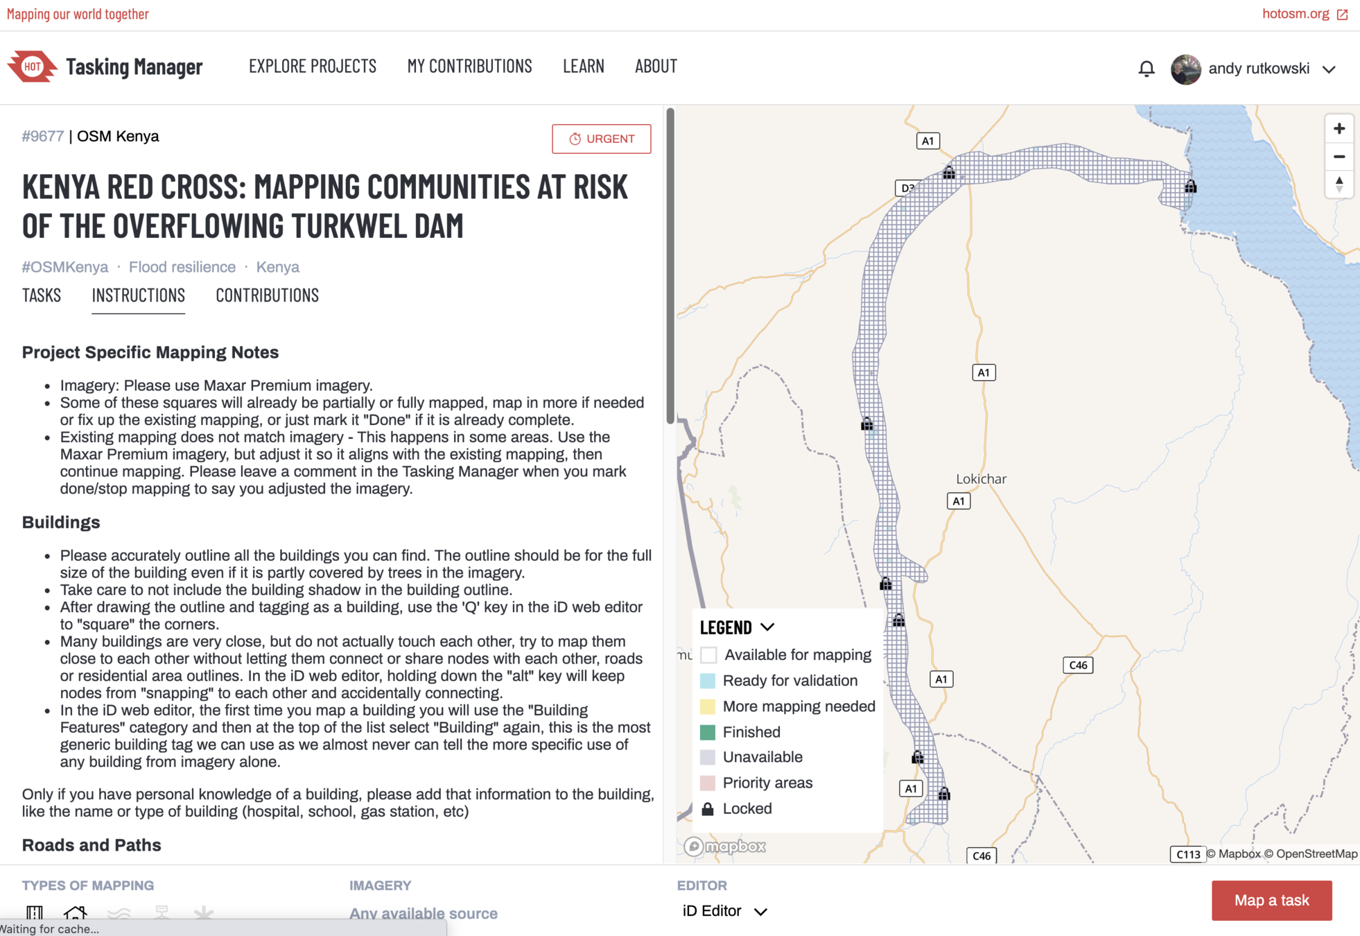Click andy rutkowski profile avatar
Viewport: 1360px width, 936px height.
click(x=1186, y=69)
